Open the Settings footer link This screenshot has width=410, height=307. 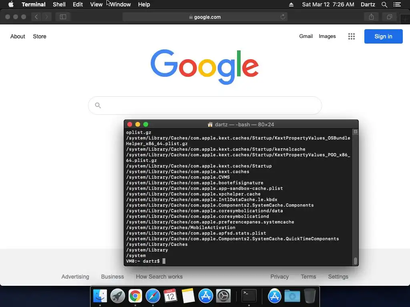pos(338,277)
